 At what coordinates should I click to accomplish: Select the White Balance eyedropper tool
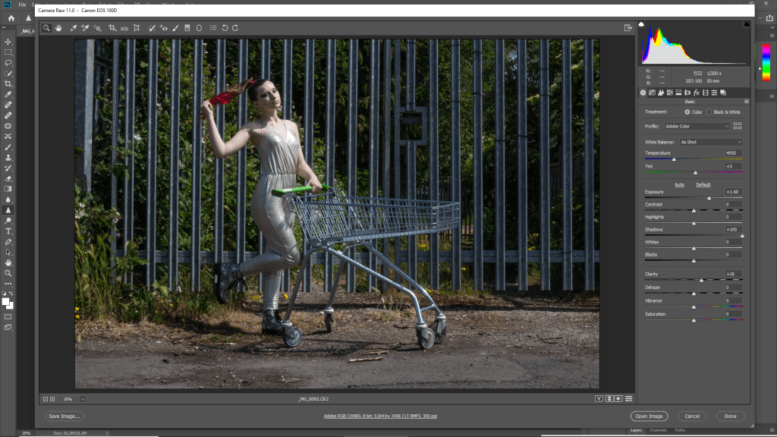(74, 28)
